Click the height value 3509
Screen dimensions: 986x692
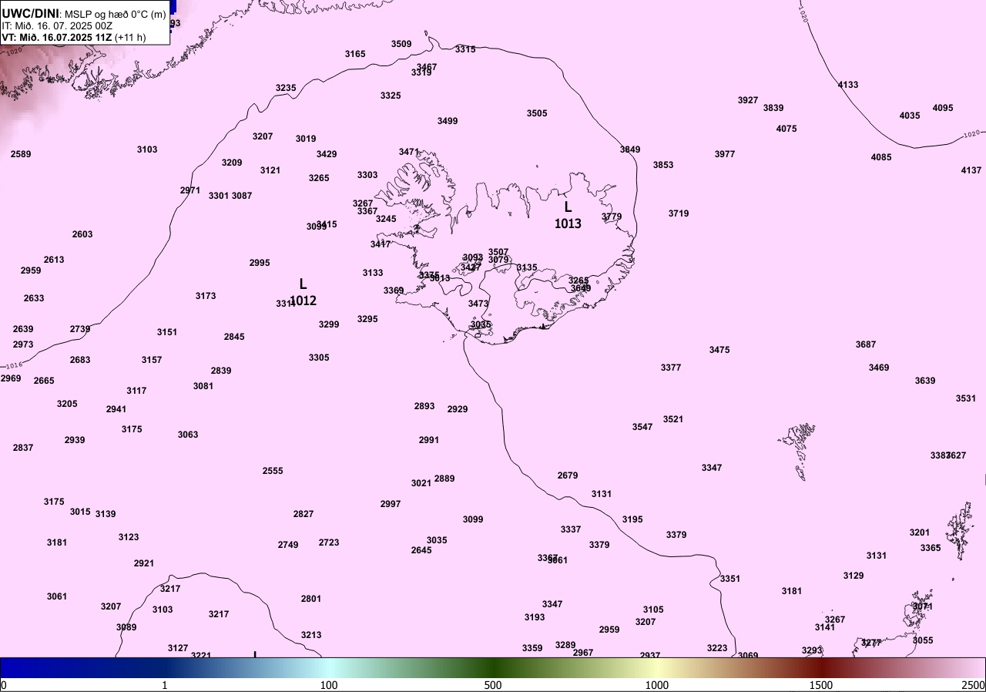pyautogui.click(x=401, y=44)
